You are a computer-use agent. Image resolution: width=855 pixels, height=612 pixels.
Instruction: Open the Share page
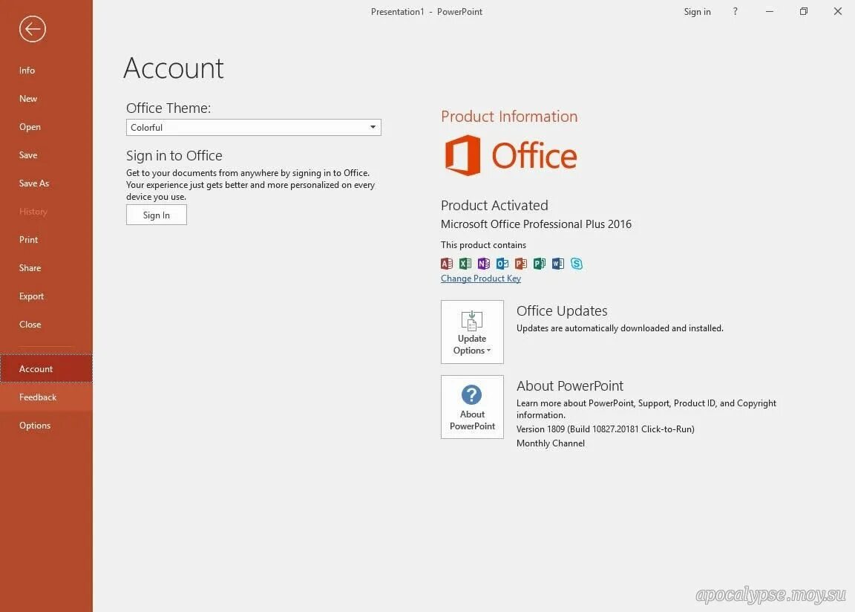coord(46,268)
